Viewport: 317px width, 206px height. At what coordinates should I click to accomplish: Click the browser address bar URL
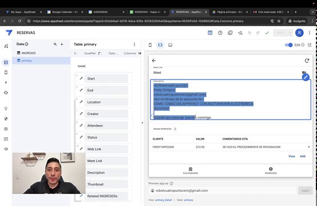click(138, 21)
